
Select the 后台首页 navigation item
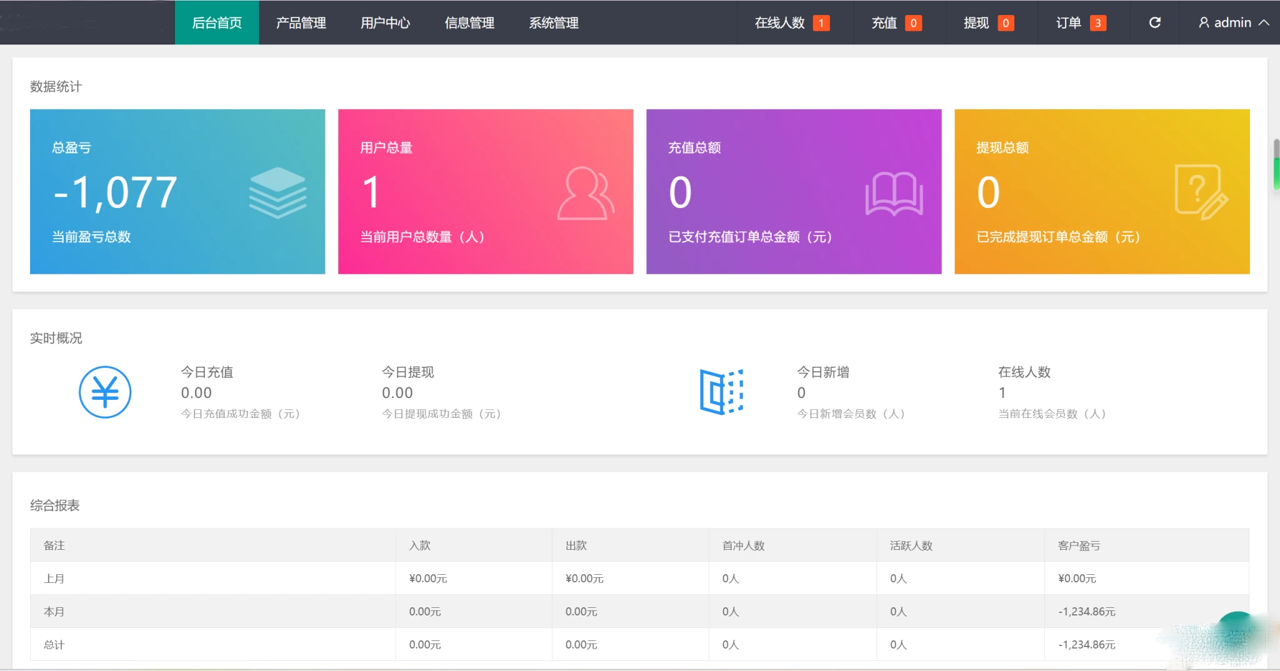coord(217,22)
